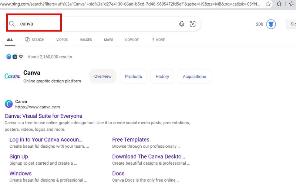
Task: Click the magnifying glass search icon
Action: (12, 24)
